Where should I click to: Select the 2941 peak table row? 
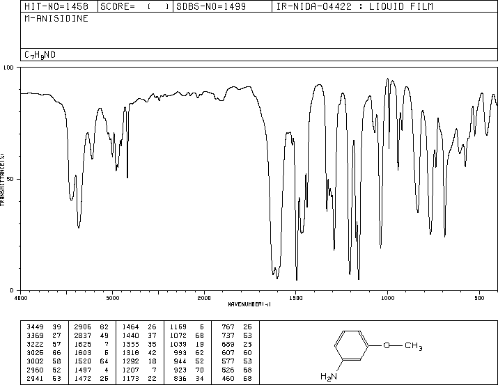point(44,379)
